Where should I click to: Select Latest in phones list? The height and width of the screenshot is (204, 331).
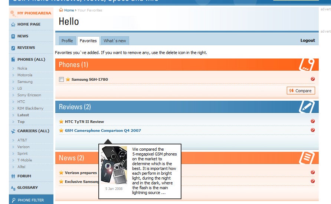[23, 115]
